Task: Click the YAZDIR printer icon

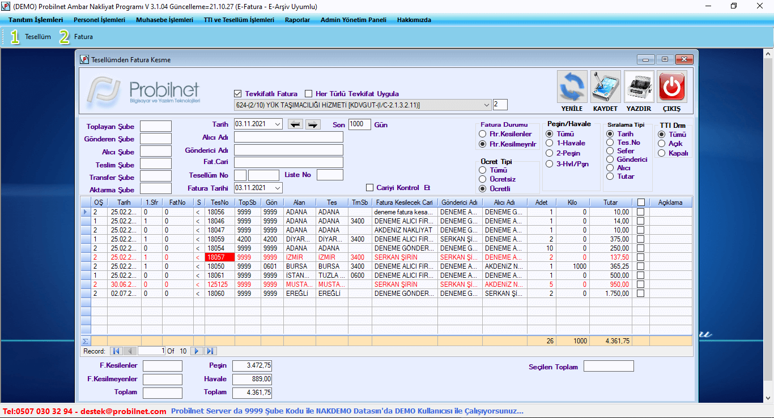Action: (639, 87)
